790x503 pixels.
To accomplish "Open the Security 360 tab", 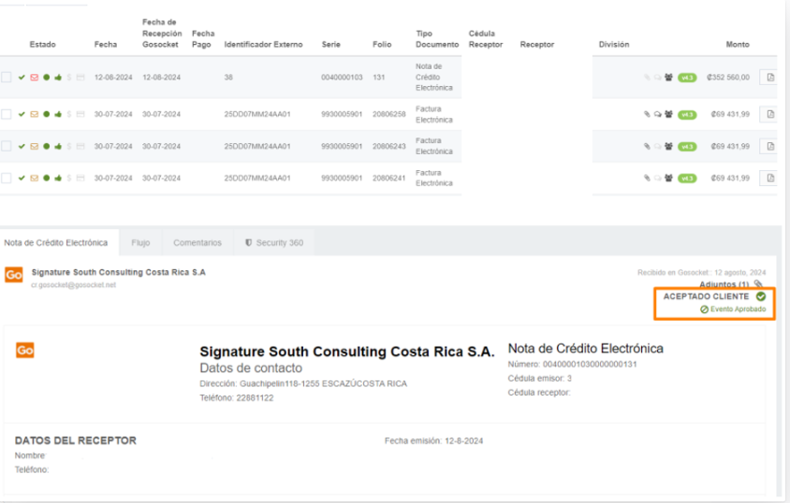I will 274,242.
